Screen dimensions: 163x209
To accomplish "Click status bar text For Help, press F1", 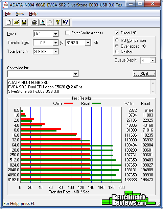I will (19, 204).
